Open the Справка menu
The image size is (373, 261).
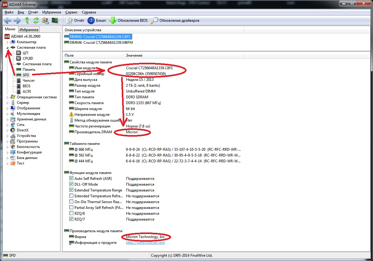[89, 12]
